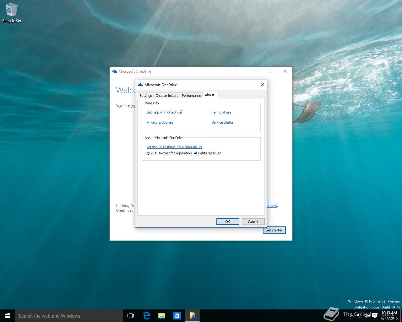Open Task View on the taskbar
402x322 pixels.
click(x=131, y=316)
